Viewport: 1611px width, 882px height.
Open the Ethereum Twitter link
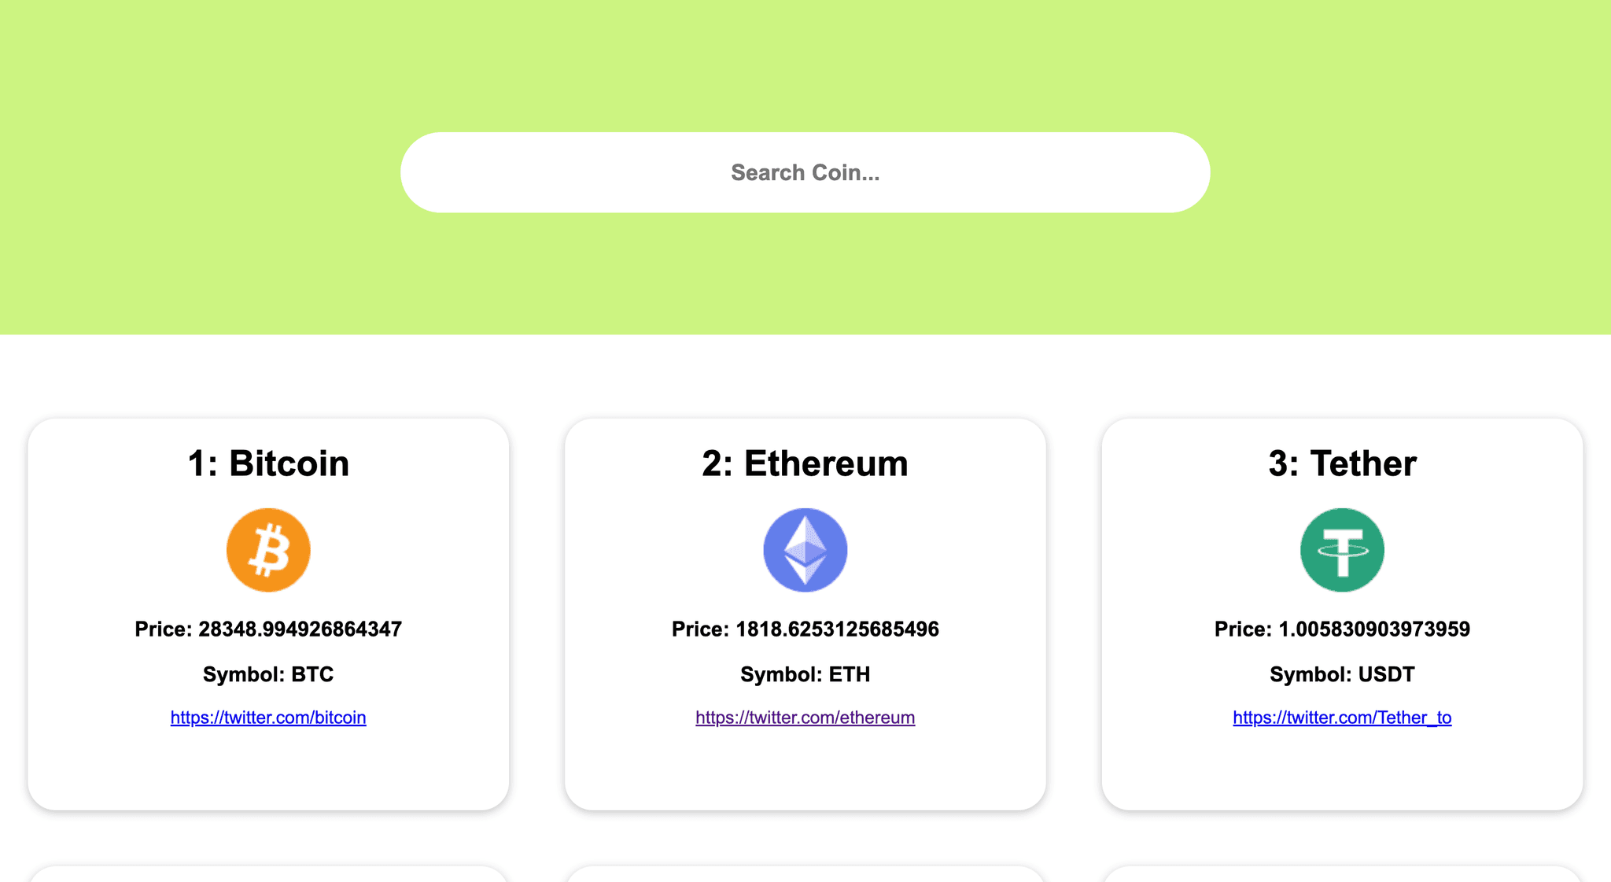[805, 718]
